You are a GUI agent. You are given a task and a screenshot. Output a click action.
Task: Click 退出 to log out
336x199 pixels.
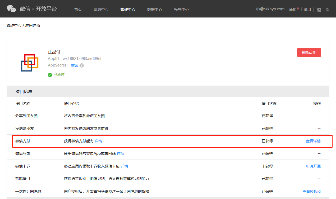point(307,10)
